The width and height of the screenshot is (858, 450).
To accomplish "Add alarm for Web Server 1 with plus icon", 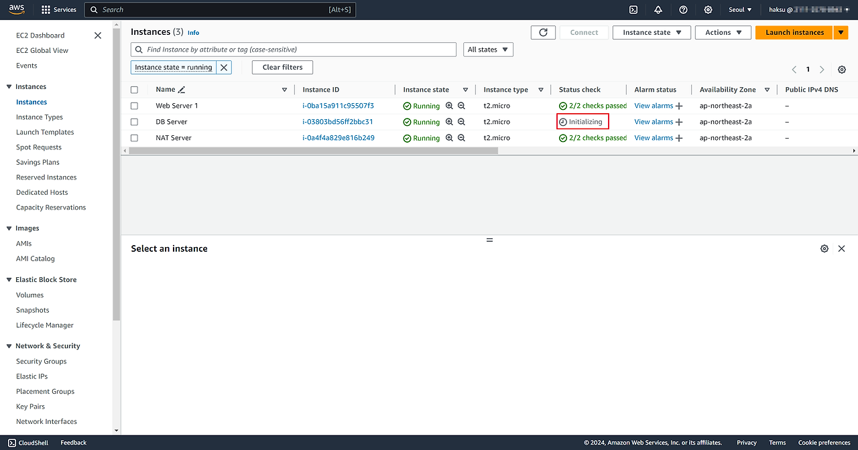I will (679, 106).
